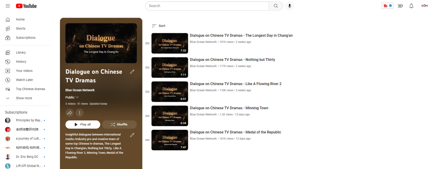This screenshot has width=432, height=169.
Task: Click the search input field
Action: 207,6
